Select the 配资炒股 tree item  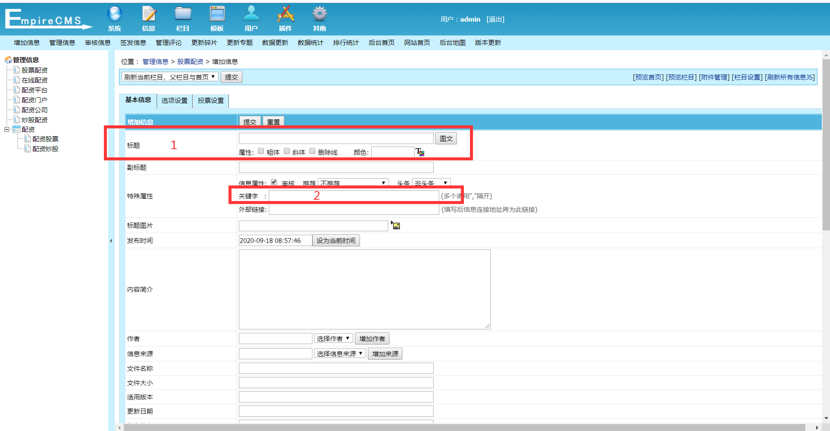[45, 149]
